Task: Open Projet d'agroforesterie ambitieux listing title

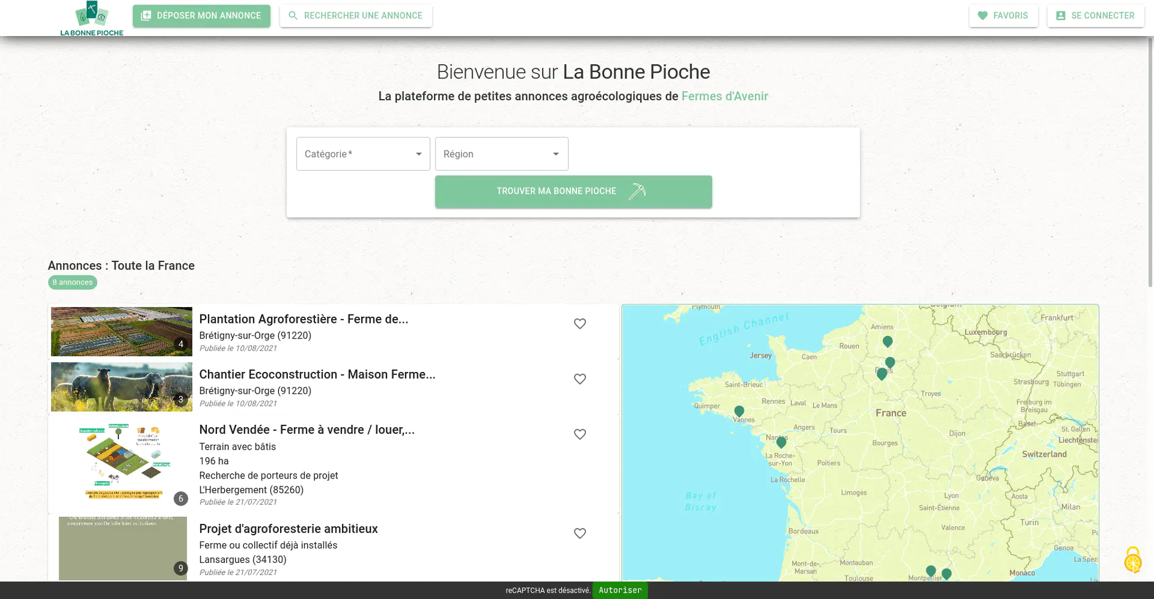Action: pos(288,529)
